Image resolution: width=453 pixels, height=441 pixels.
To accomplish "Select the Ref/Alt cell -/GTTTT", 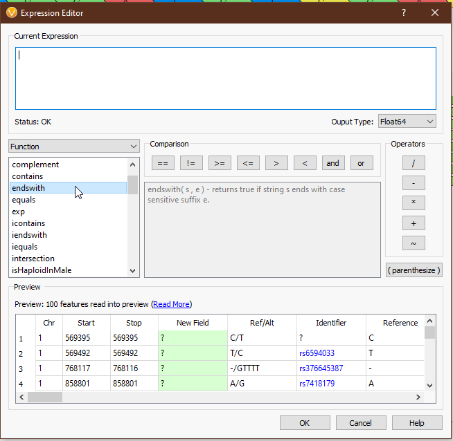I will pos(262,368).
